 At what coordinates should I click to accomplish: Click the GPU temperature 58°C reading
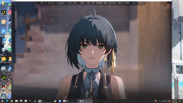coord(93,3)
